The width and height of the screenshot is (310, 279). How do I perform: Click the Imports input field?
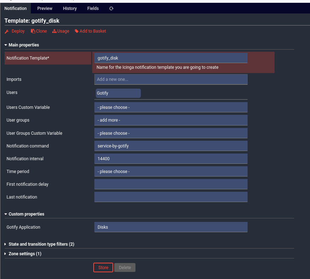[x=171, y=79]
